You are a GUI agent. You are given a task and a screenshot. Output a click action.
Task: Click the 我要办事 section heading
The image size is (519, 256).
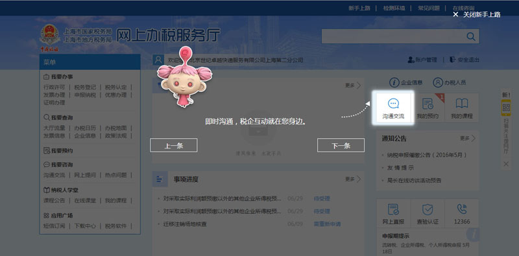58,76
